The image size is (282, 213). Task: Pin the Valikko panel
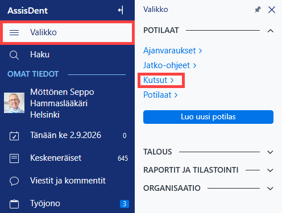coord(258,10)
